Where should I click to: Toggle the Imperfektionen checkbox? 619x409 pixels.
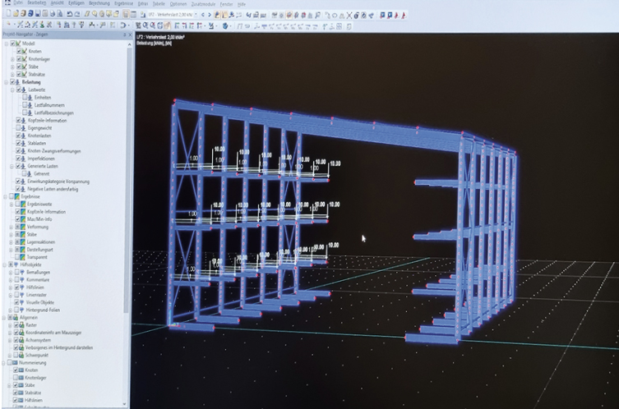click(x=18, y=157)
